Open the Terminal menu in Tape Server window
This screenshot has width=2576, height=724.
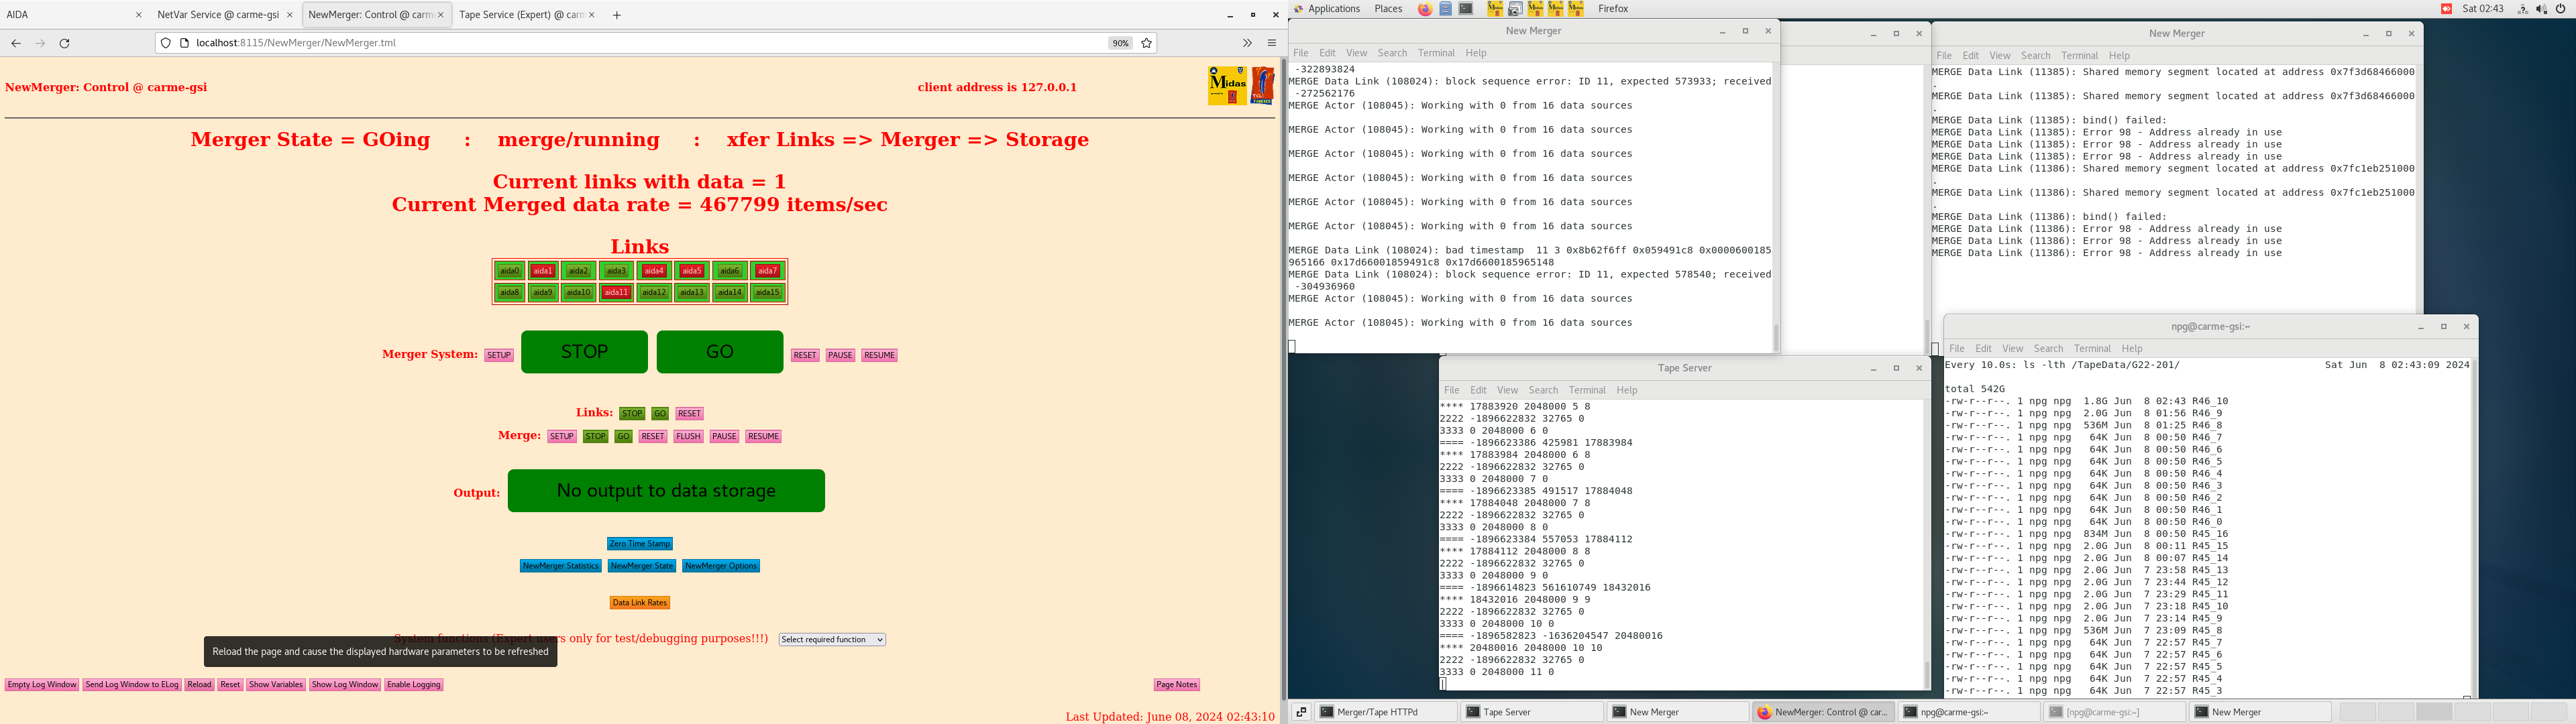click(1586, 390)
